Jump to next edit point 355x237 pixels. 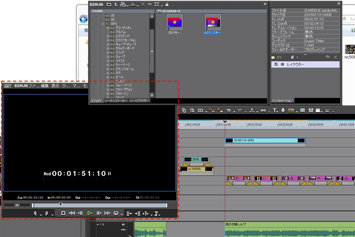tap(137, 213)
